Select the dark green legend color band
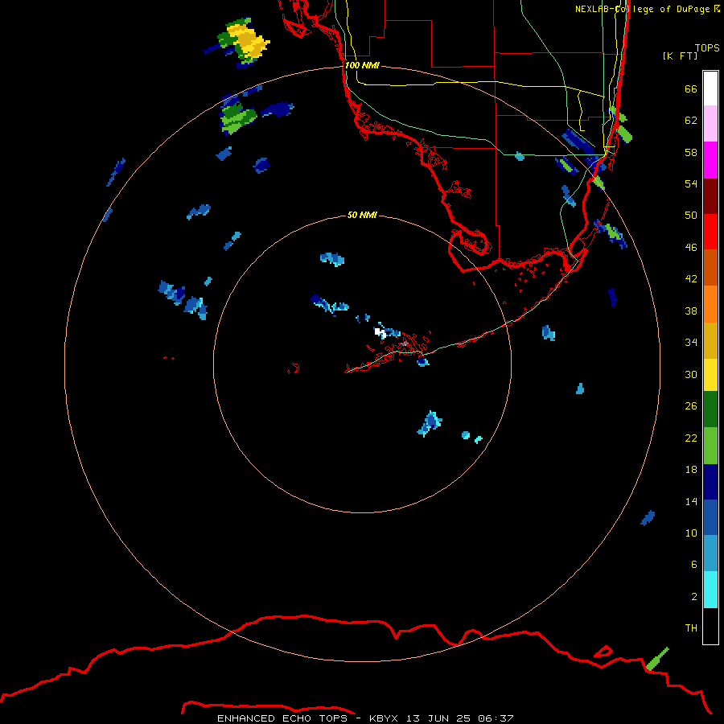The width and height of the screenshot is (724, 724). [x=710, y=409]
